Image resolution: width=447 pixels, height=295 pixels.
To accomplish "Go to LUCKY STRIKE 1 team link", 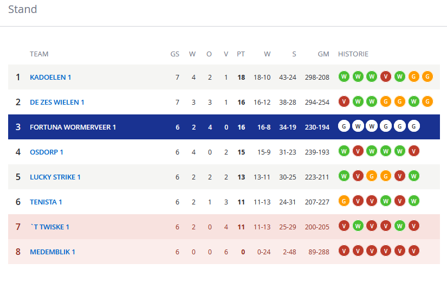I will [55, 177].
